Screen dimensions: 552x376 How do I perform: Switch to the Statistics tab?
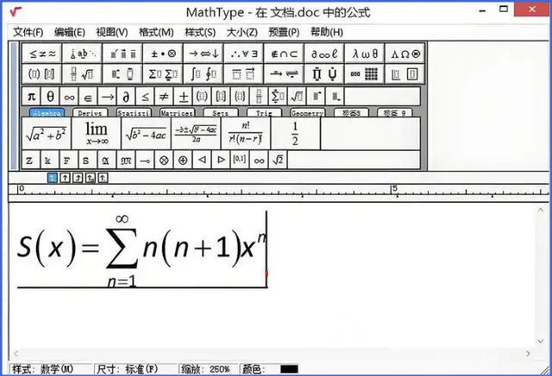pyautogui.click(x=133, y=113)
